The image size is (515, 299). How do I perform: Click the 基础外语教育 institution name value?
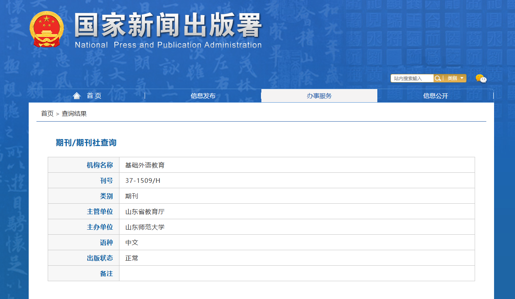(145, 165)
